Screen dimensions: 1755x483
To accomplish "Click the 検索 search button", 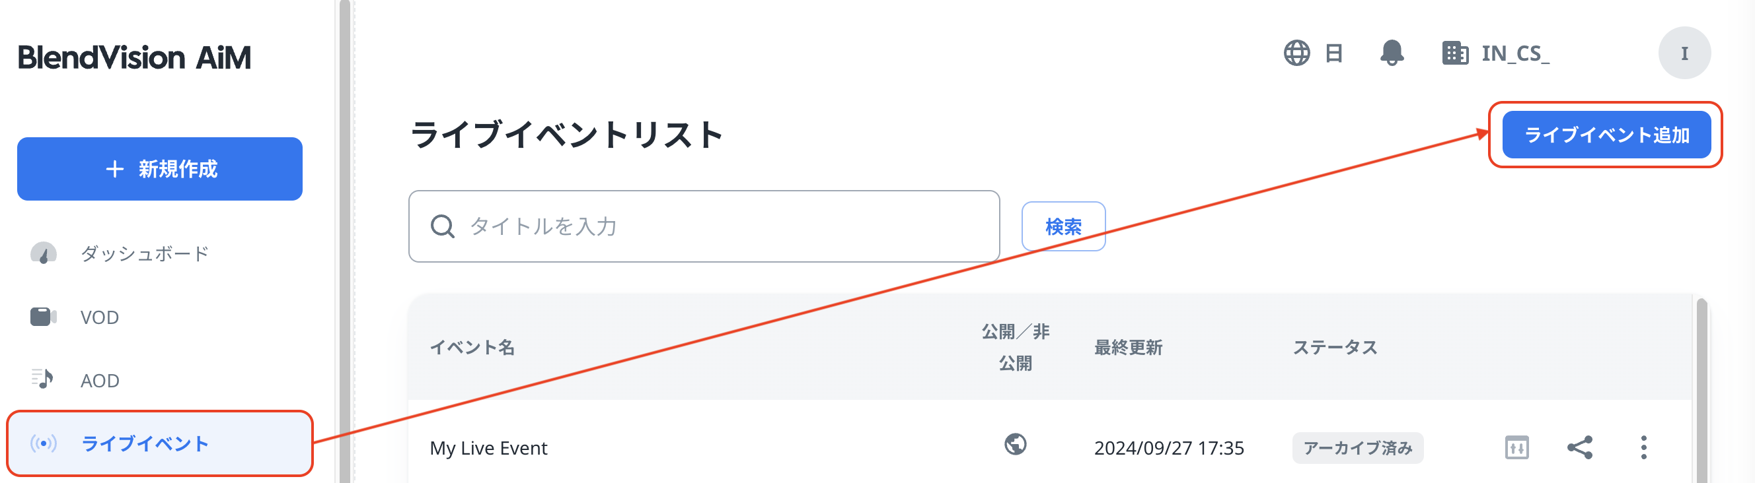I will click(x=1063, y=226).
